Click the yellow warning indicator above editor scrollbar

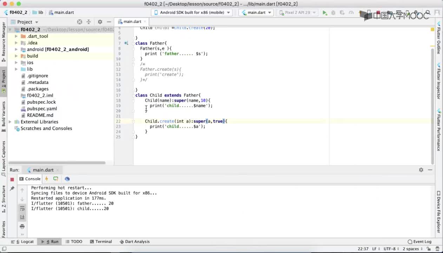[x=432, y=30]
